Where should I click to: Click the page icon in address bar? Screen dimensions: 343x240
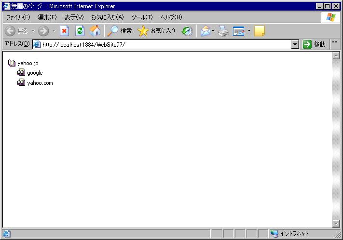(x=37, y=44)
